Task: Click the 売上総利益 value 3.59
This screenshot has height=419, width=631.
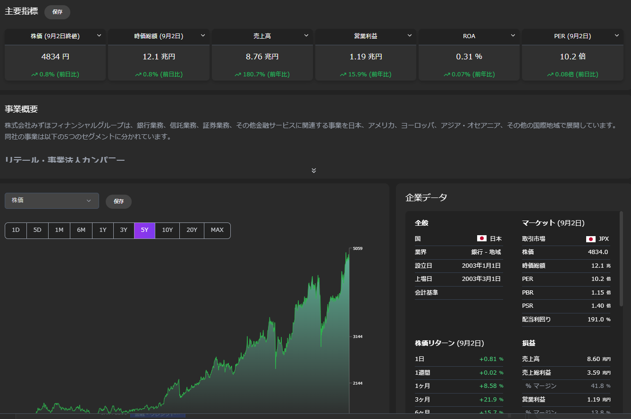Action: coord(594,373)
